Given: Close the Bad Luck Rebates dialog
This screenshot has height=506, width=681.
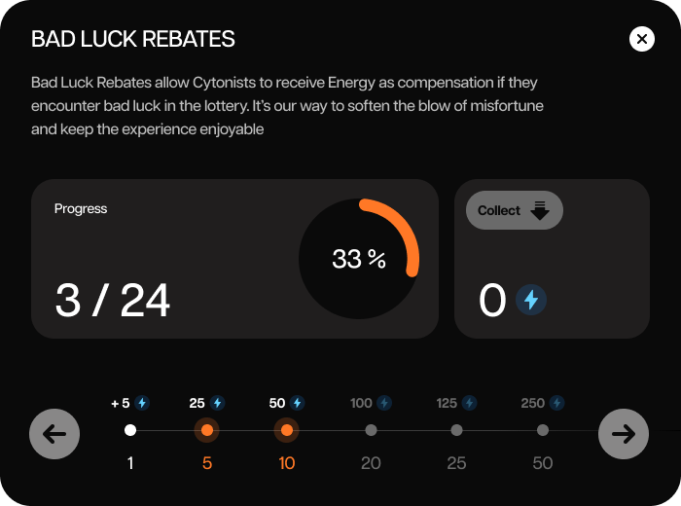Looking at the screenshot, I should pos(642,39).
